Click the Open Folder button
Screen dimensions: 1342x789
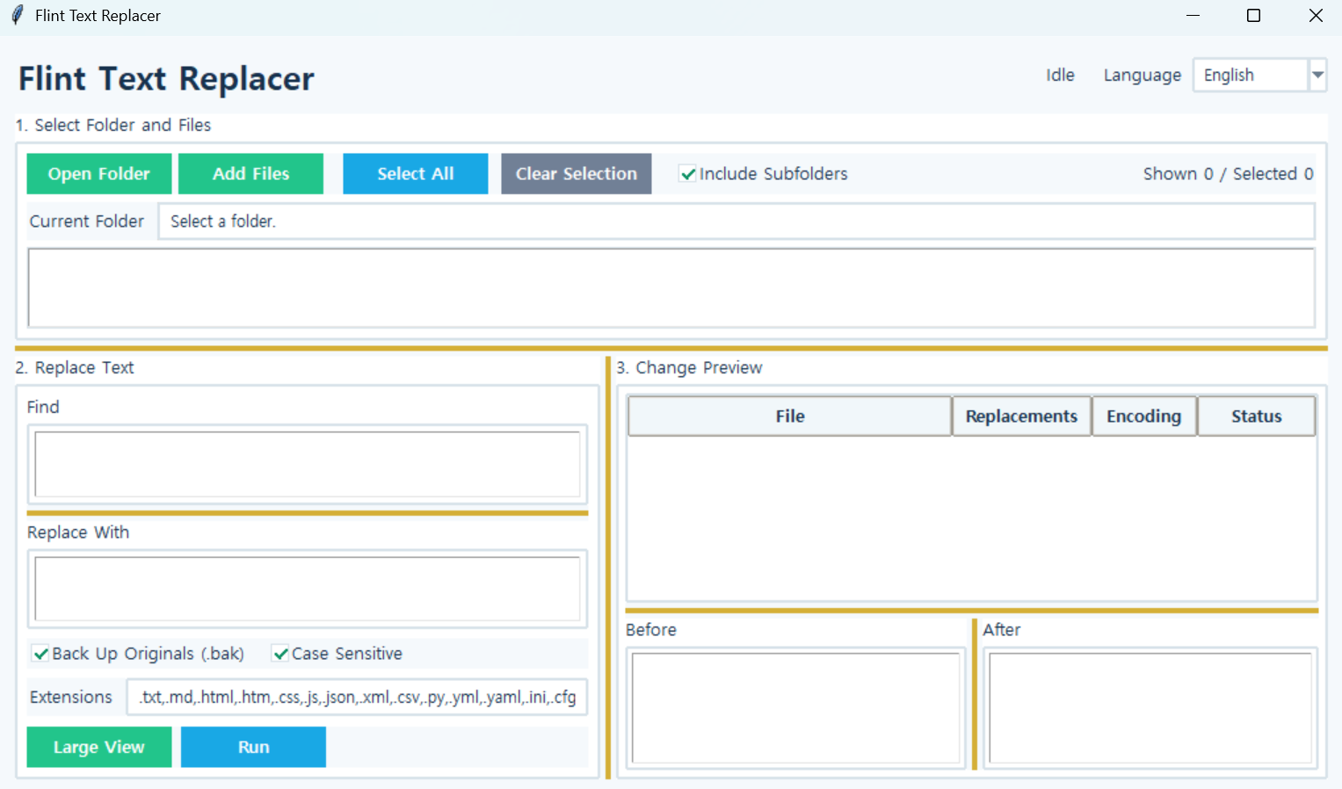coord(99,174)
